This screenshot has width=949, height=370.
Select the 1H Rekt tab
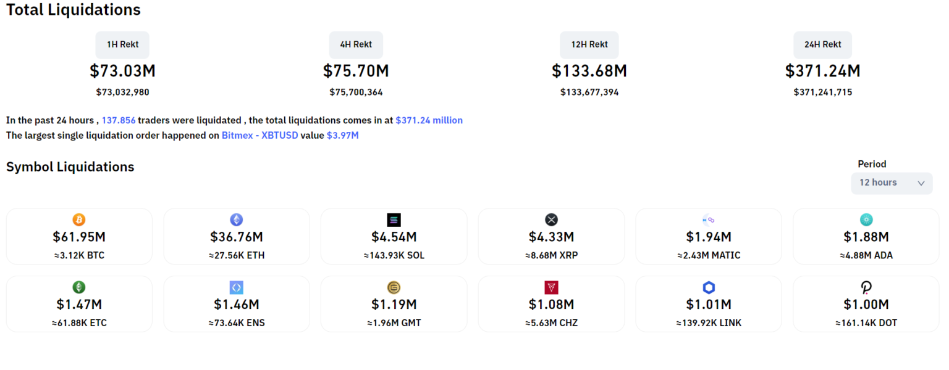(x=122, y=45)
